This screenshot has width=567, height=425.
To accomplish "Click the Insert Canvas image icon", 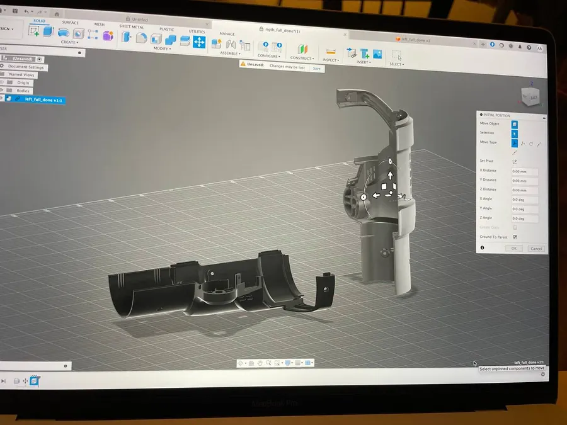I will [x=377, y=55].
